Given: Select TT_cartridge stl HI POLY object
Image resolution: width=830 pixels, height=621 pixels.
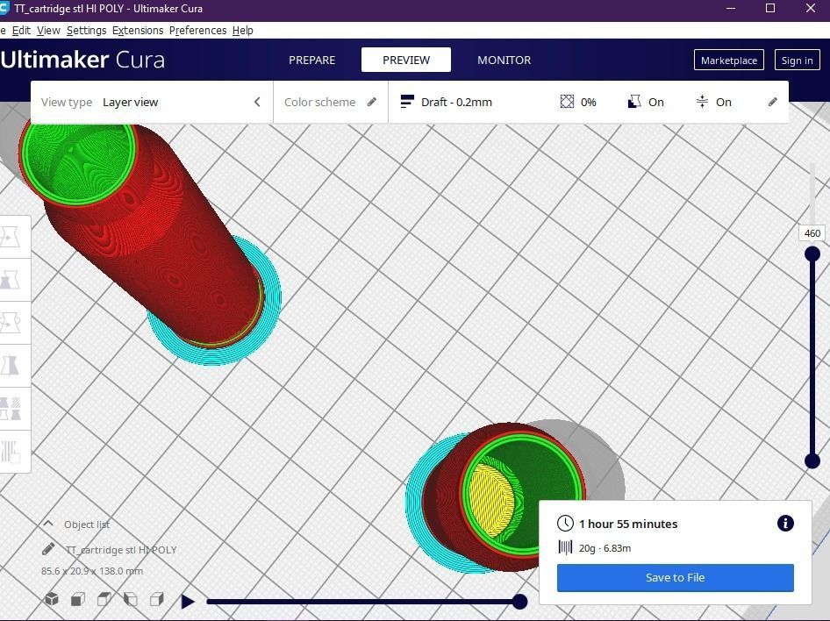Looking at the screenshot, I should (121, 550).
